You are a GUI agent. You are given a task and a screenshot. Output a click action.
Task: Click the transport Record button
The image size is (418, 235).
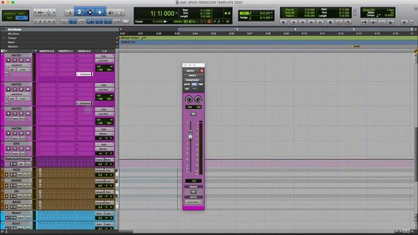tap(347, 22)
